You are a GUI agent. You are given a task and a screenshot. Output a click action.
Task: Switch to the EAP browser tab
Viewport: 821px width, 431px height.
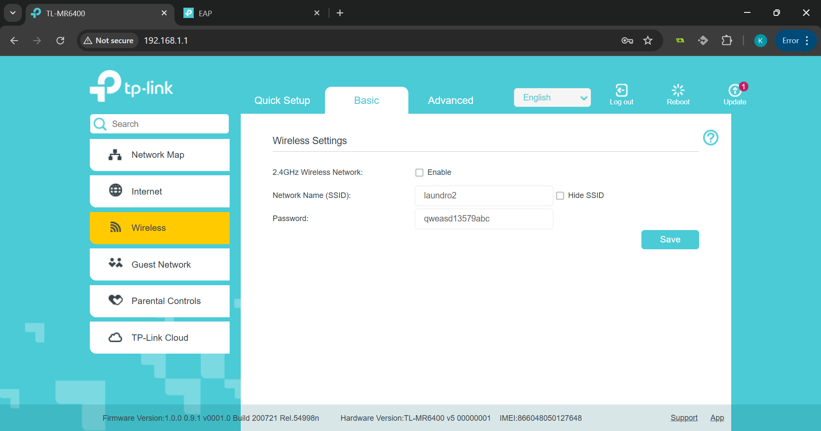point(251,13)
